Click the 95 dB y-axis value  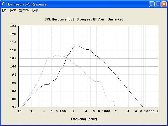[x=14, y=75]
